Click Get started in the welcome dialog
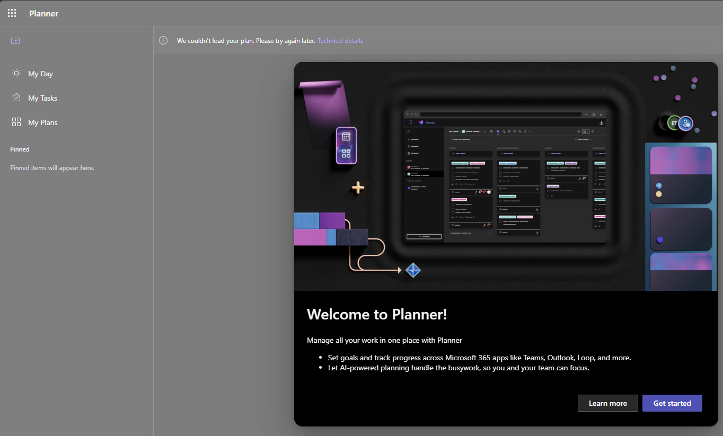This screenshot has height=436, width=723. (x=672, y=403)
